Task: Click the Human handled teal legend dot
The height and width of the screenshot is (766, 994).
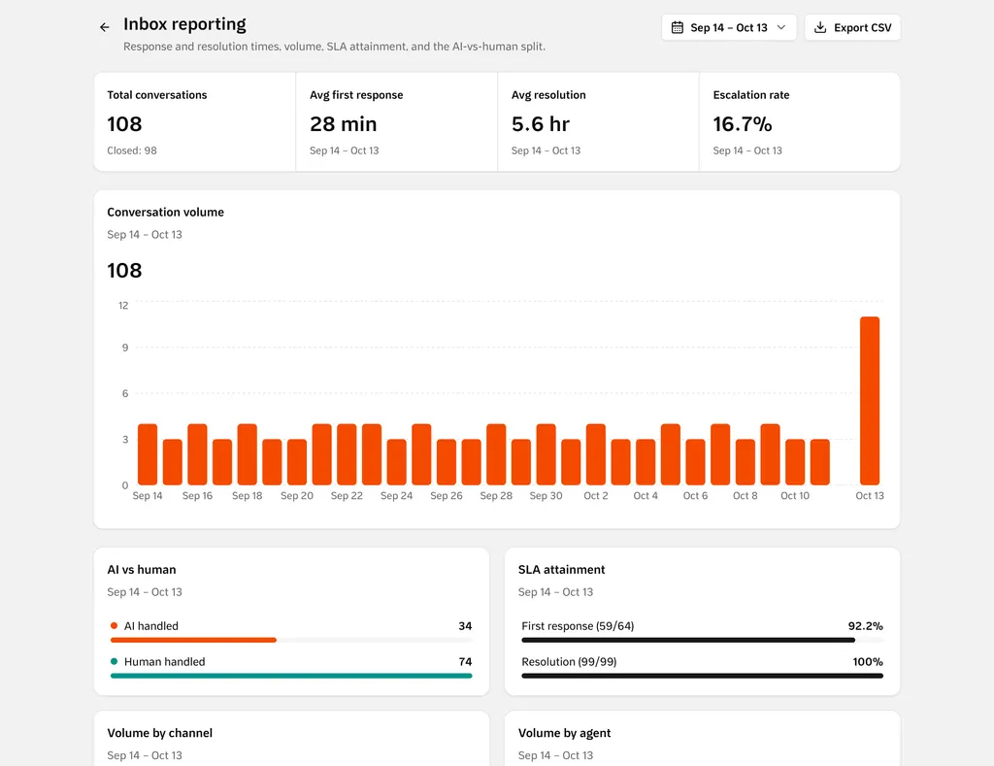Action: (x=115, y=661)
